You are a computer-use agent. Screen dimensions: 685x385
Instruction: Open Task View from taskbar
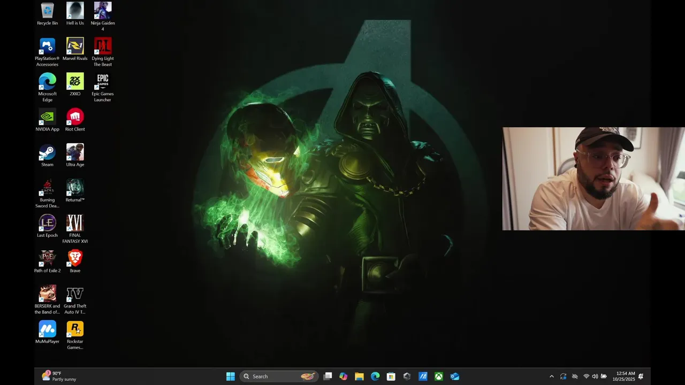[x=328, y=376]
